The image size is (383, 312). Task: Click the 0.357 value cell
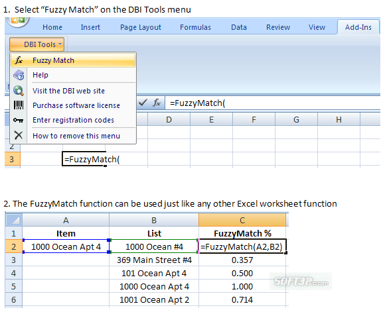tap(242, 260)
